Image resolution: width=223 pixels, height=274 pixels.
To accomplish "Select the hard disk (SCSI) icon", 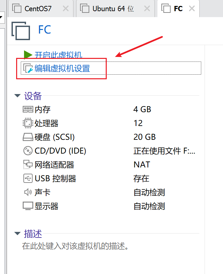I will coord(28,137).
